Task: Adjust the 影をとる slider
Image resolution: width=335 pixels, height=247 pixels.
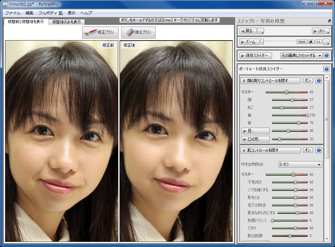Action: [290, 197]
